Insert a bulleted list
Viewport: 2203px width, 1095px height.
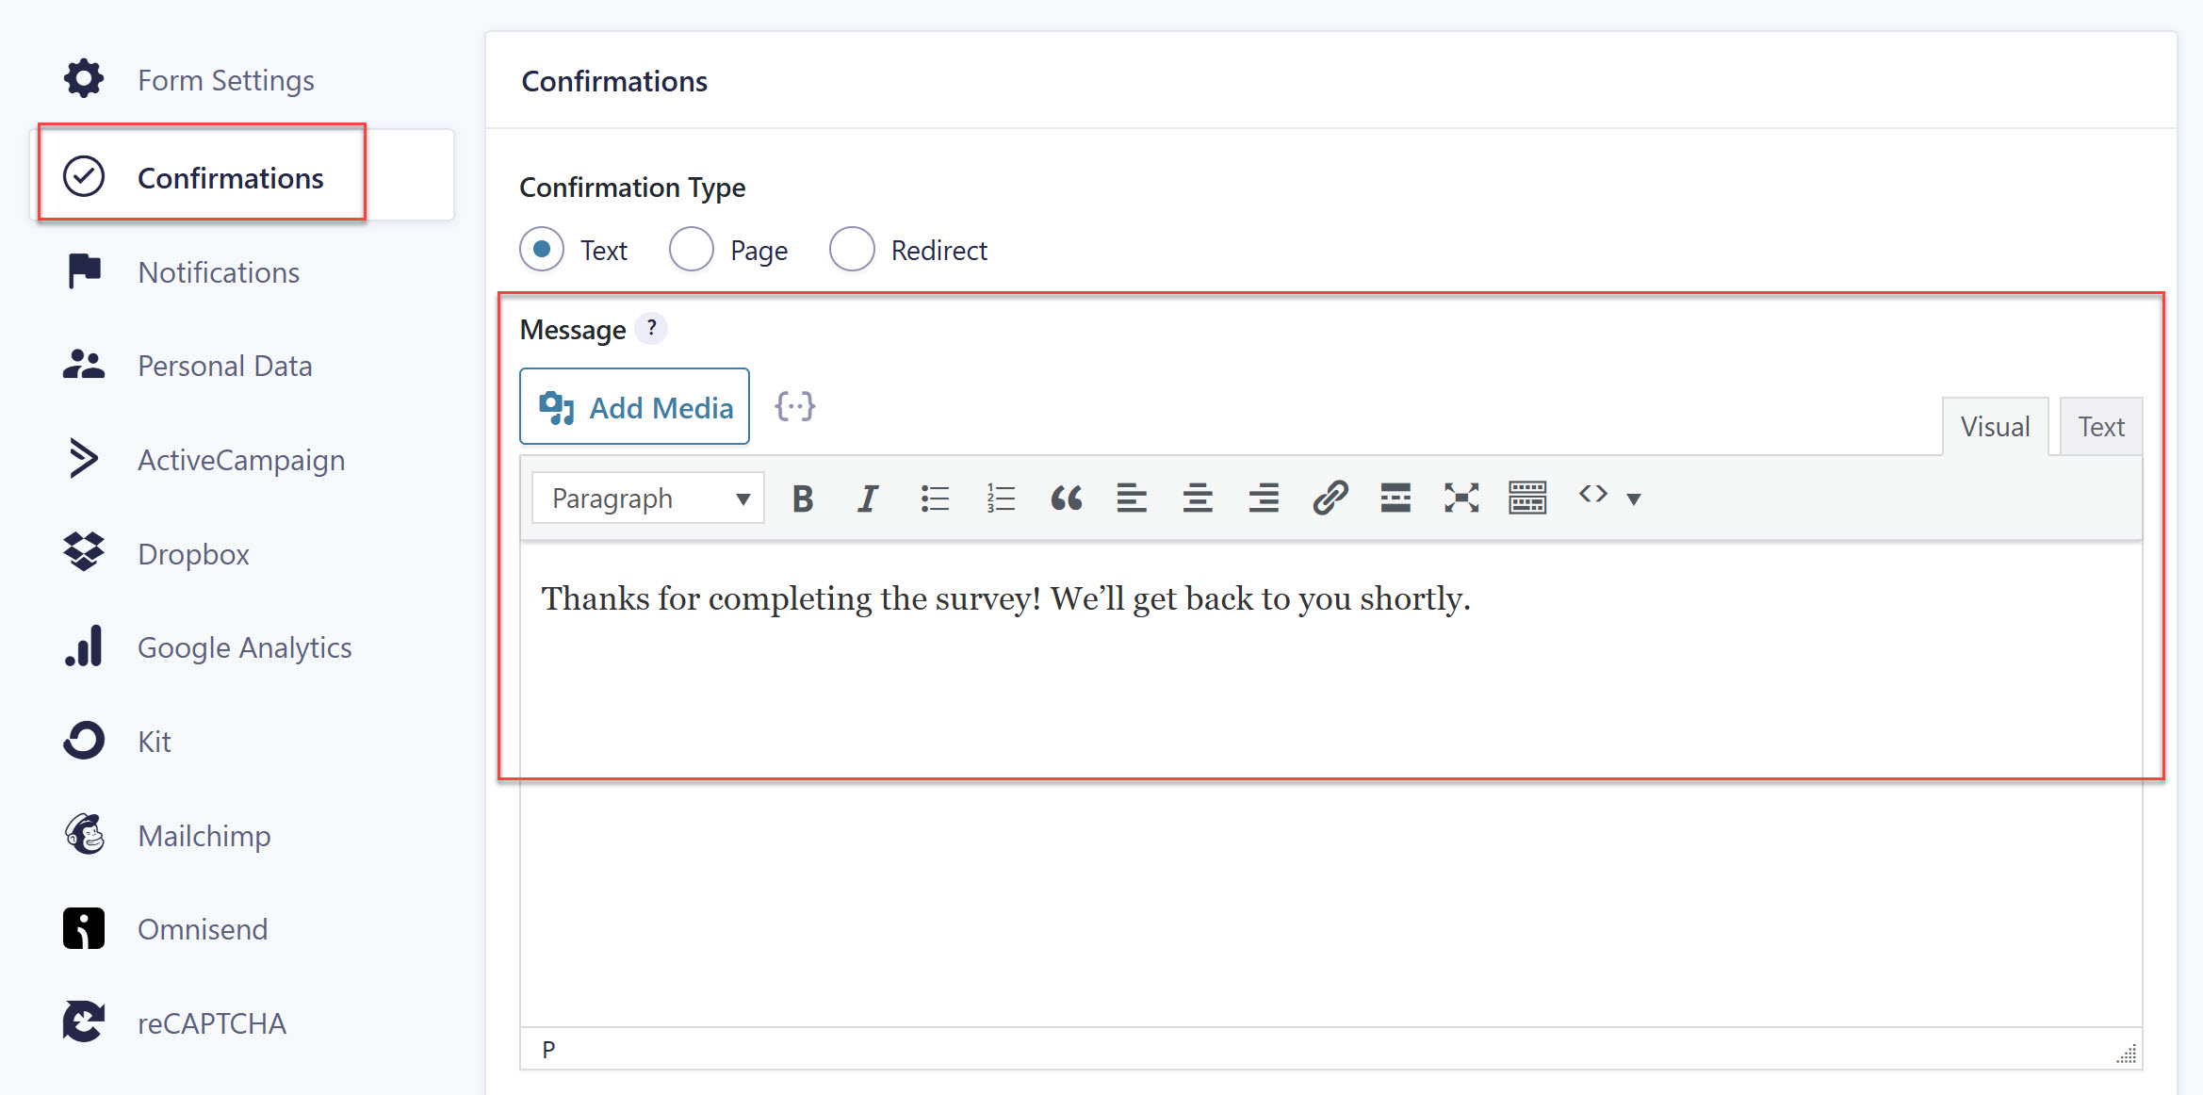[x=934, y=498]
